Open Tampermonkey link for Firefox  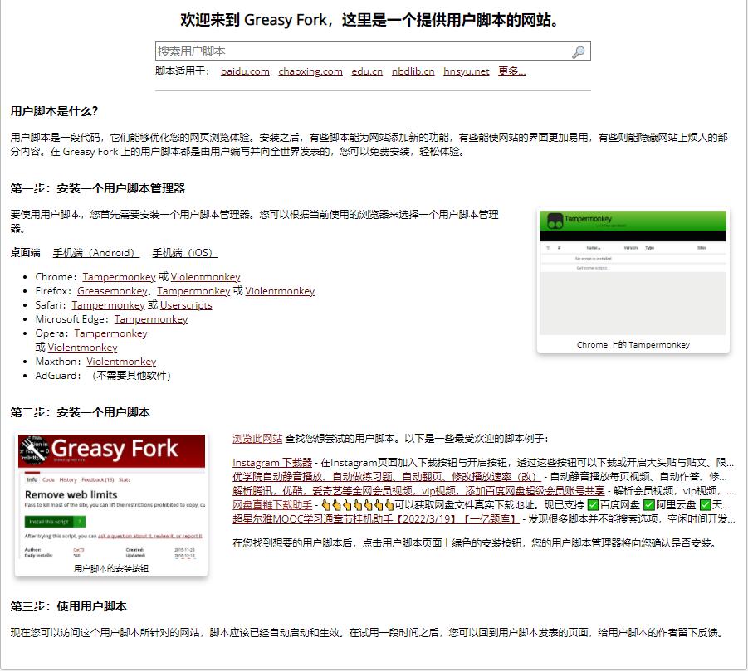click(x=193, y=291)
